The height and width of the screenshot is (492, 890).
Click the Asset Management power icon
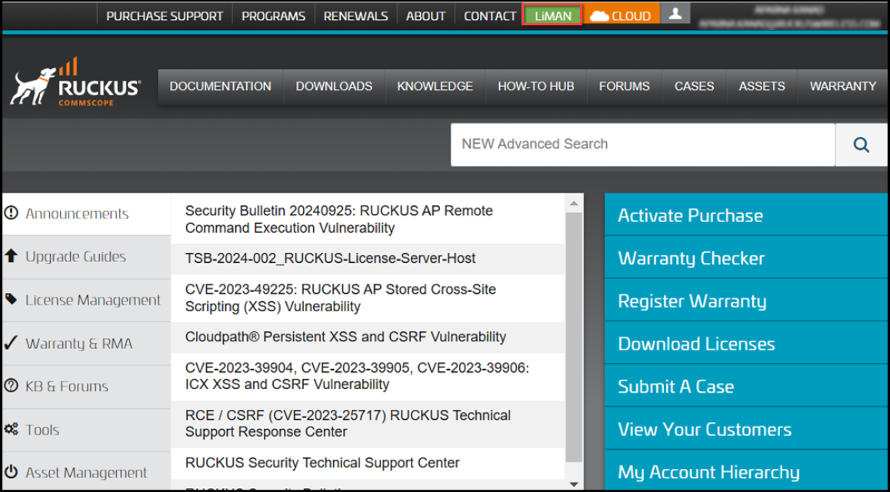click(11, 472)
